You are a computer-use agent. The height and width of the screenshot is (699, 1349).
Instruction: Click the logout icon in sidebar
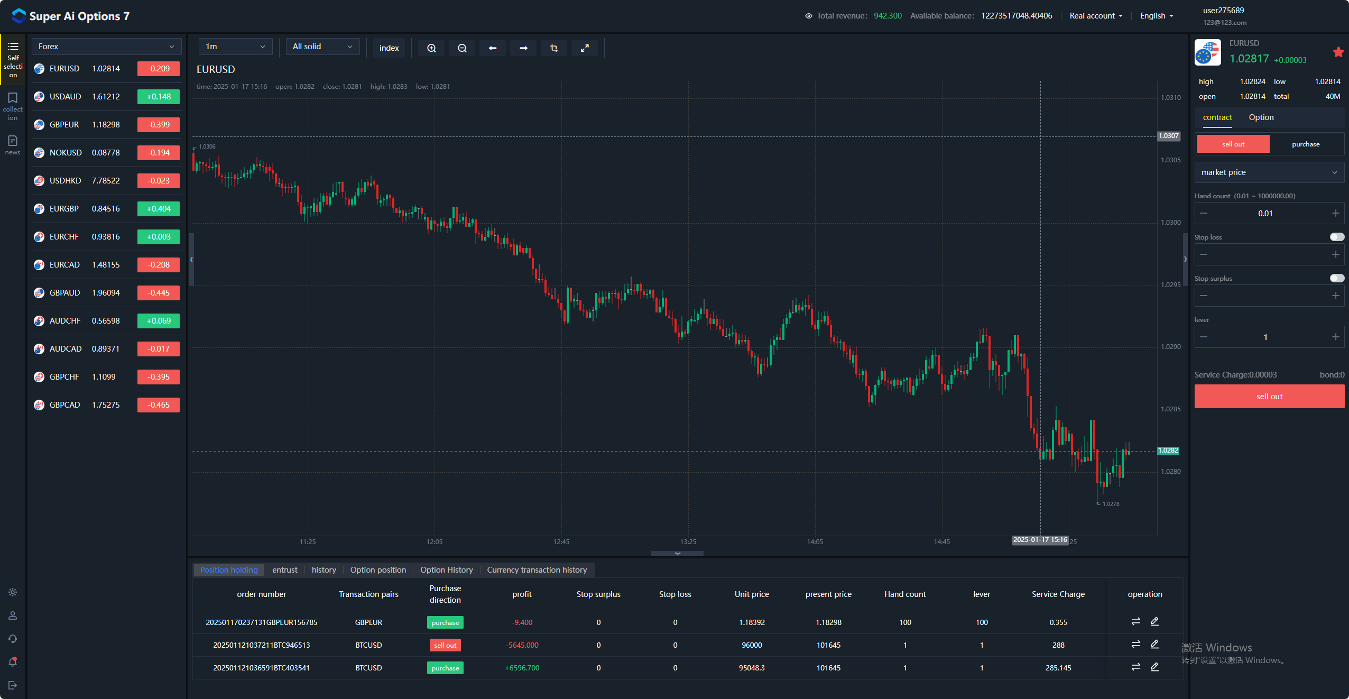point(13,685)
